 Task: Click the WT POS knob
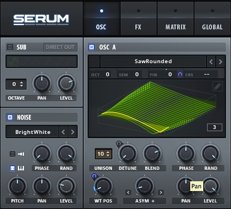tap(103, 186)
